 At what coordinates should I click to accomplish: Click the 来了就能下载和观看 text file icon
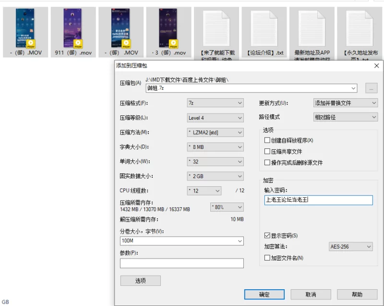[216, 28]
